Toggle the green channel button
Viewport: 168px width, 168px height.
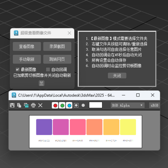coord(62,106)
